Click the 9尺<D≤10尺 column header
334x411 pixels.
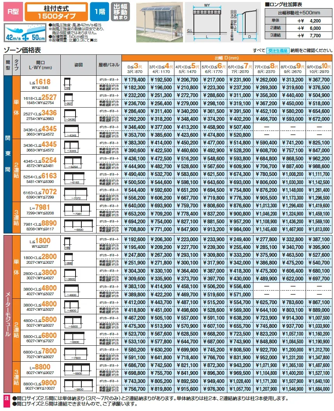319,68
